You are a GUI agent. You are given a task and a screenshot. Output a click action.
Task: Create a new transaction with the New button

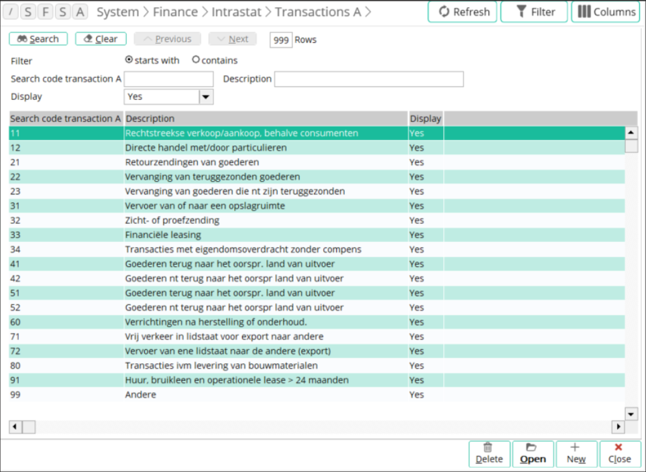click(x=576, y=454)
